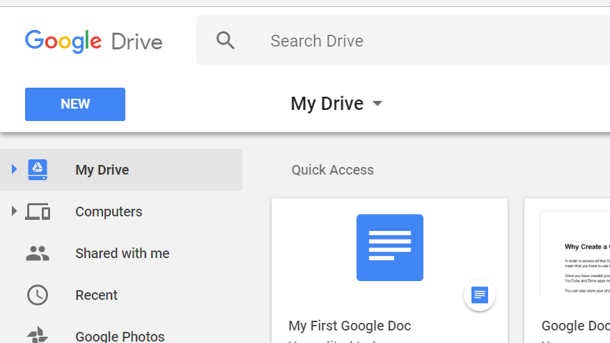Click the Quick Access heading
The height and width of the screenshot is (343, 610).
coord(333,170)
